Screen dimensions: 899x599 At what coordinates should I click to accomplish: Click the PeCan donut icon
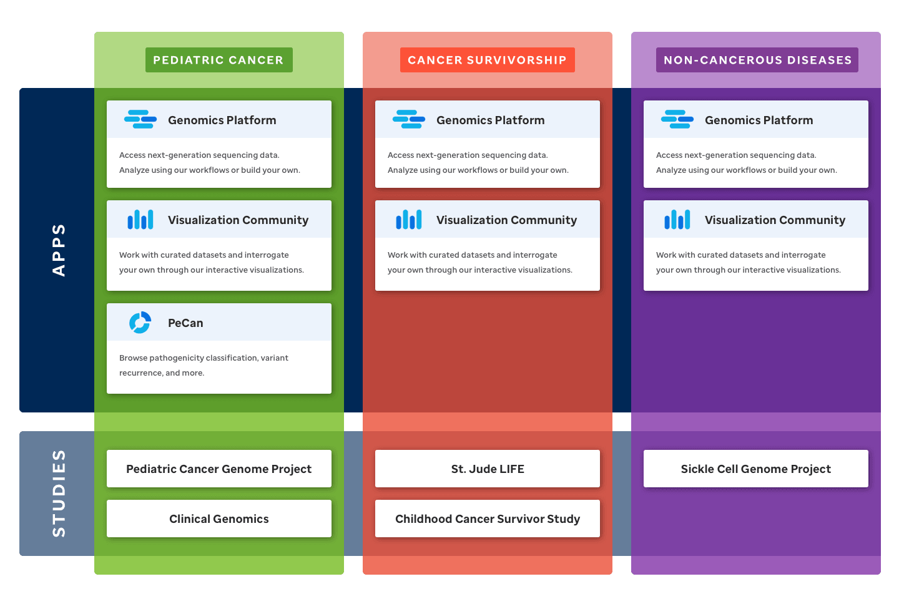(x=140, y=323)
